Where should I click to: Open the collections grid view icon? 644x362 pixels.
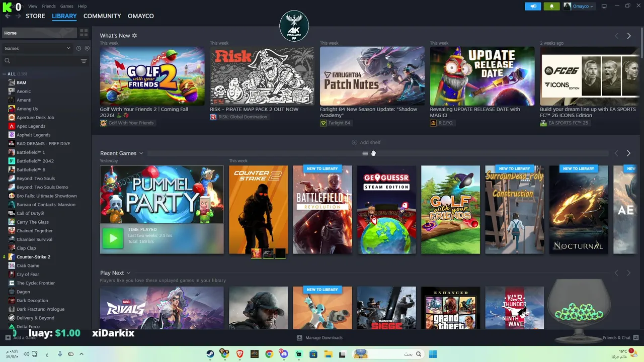pos(84,33)
